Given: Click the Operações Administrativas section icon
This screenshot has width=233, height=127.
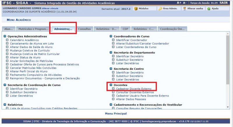Looking at the screenshot, I should 5,36.
